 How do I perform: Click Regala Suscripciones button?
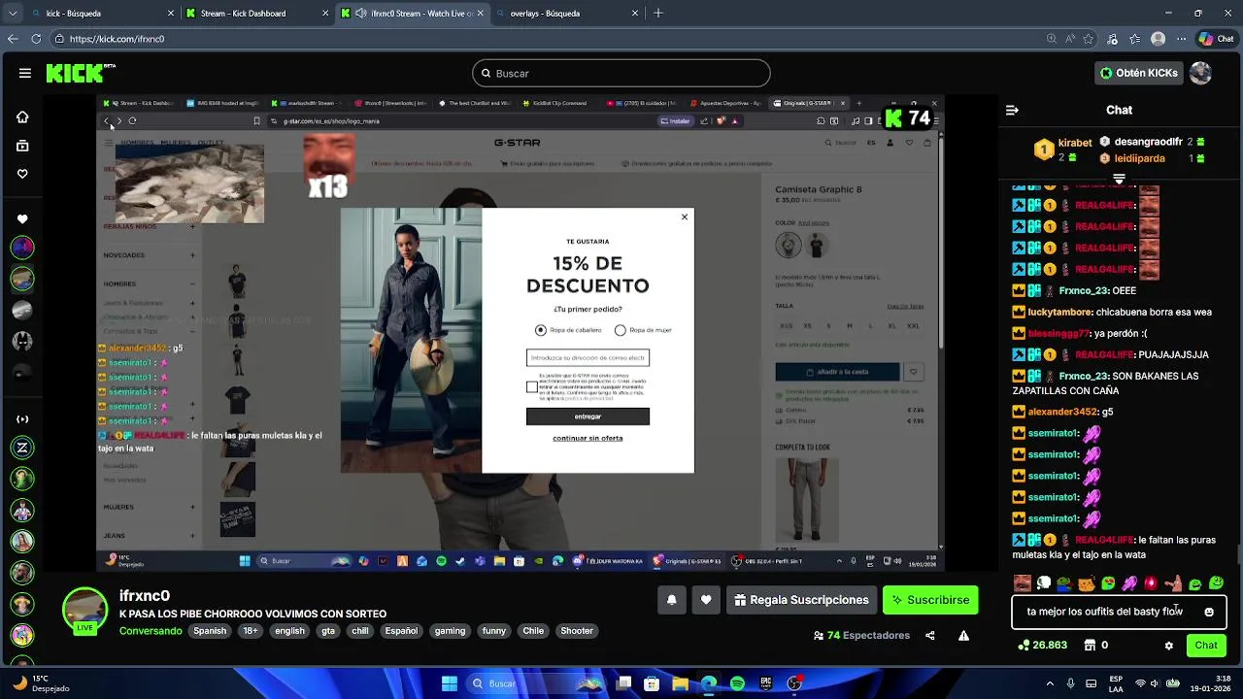tap(801, 600)
